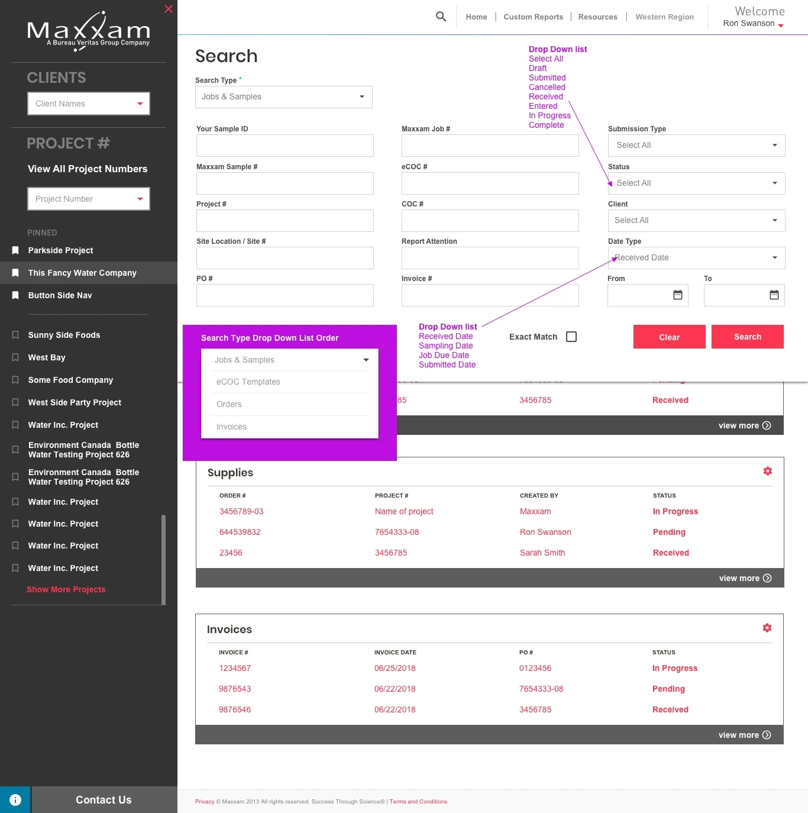Close the side panel with red X
Screen dimensions: 808x813
pyautogui.click(x=169, y=9)
